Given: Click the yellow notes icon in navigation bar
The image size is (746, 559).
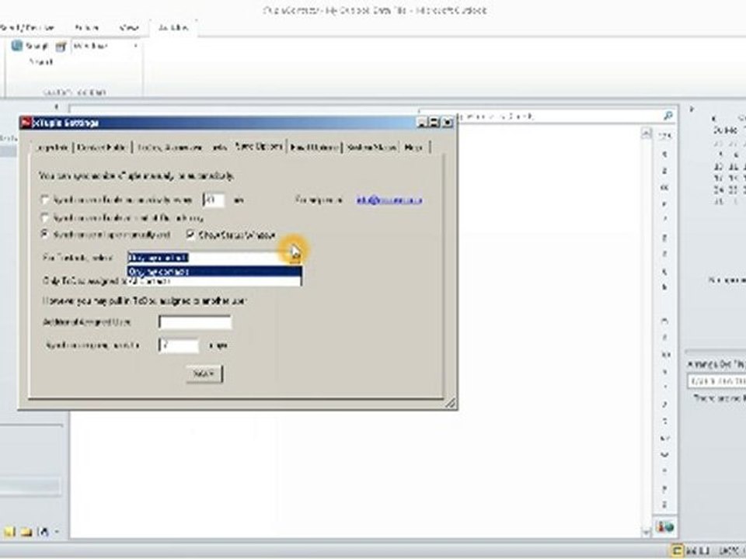Looking at the screenshot, I should pyautogui.click(x=9, y=531).
